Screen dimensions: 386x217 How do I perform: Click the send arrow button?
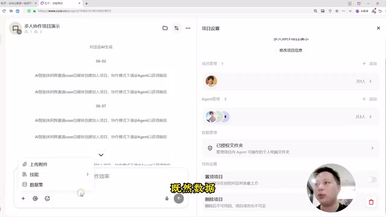179,198
